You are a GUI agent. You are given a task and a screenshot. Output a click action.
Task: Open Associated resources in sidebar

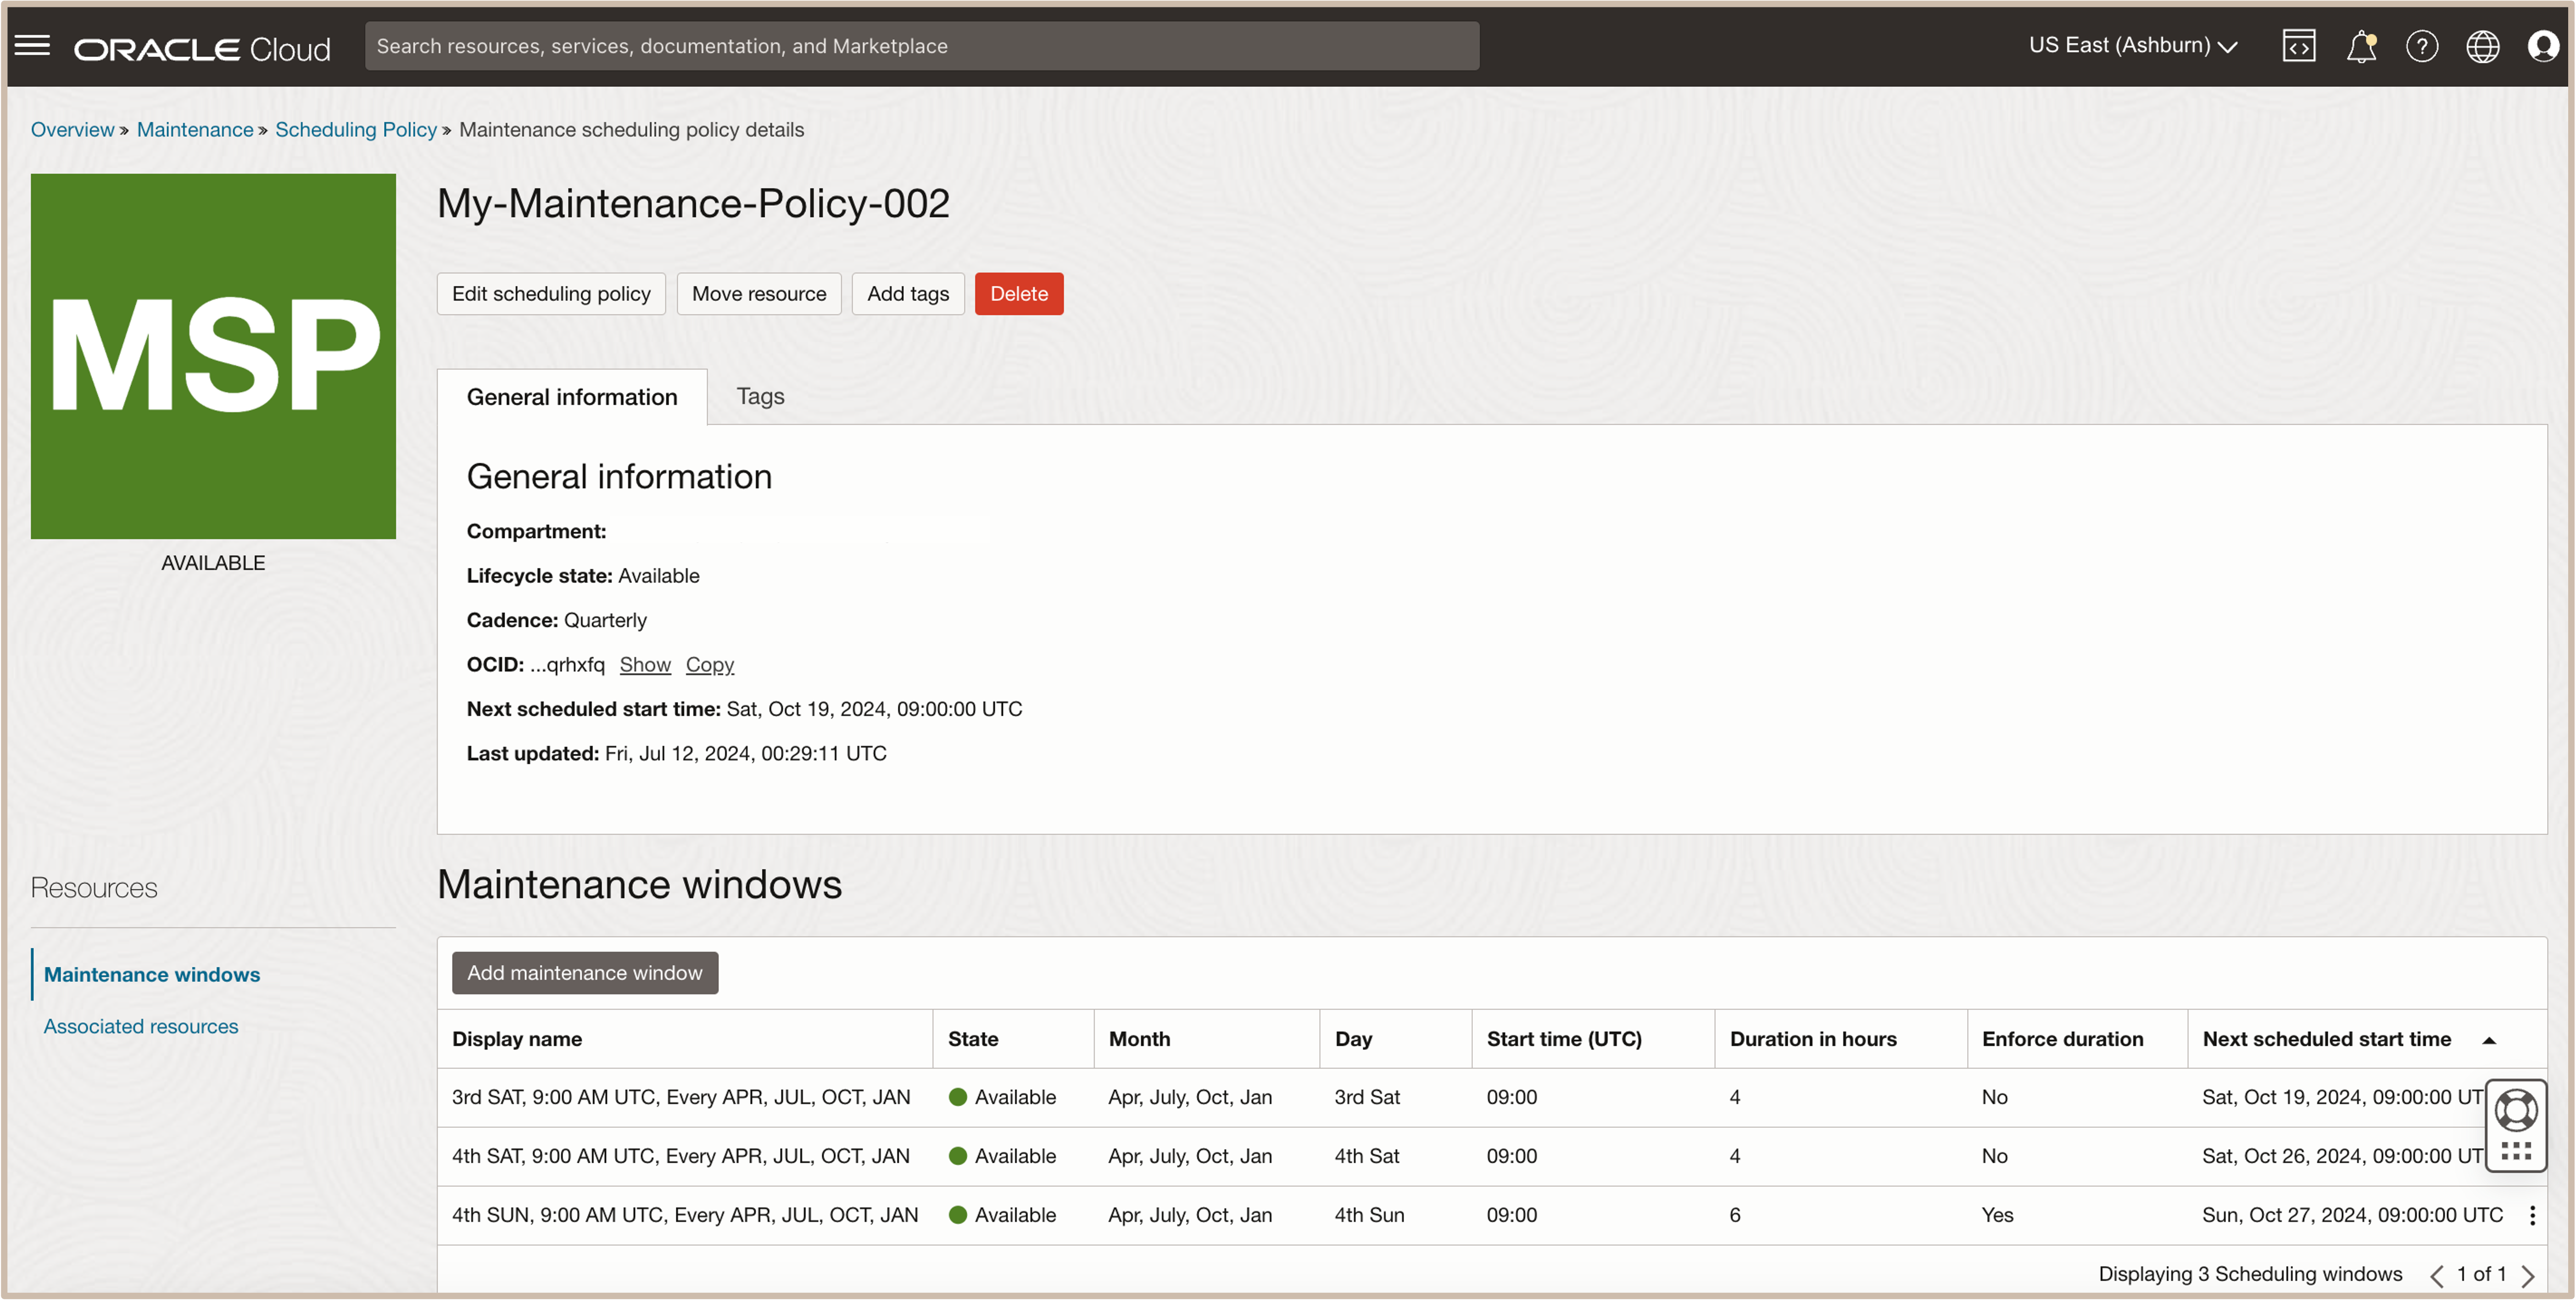click(141, 1026)
